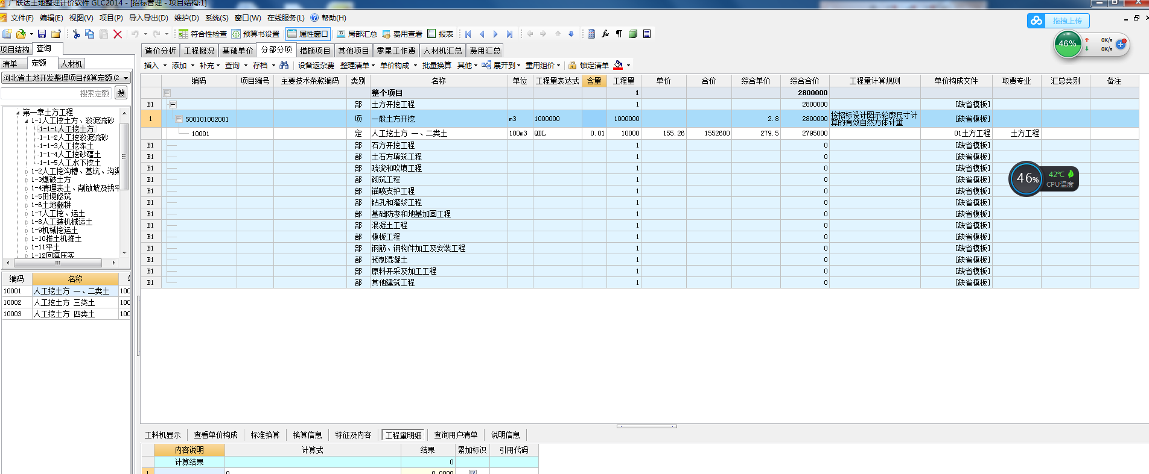Go to previous record blue arrow

[482, 34]
